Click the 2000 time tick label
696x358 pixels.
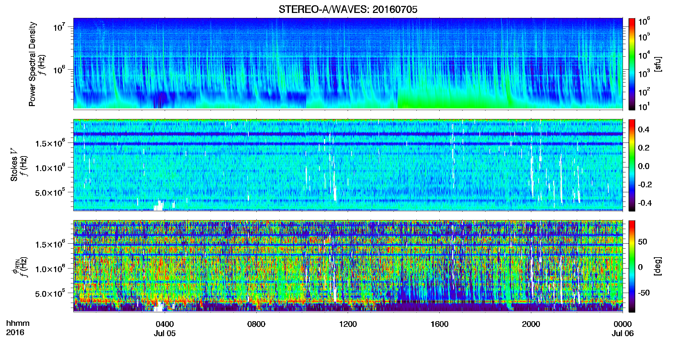(531, 324)
